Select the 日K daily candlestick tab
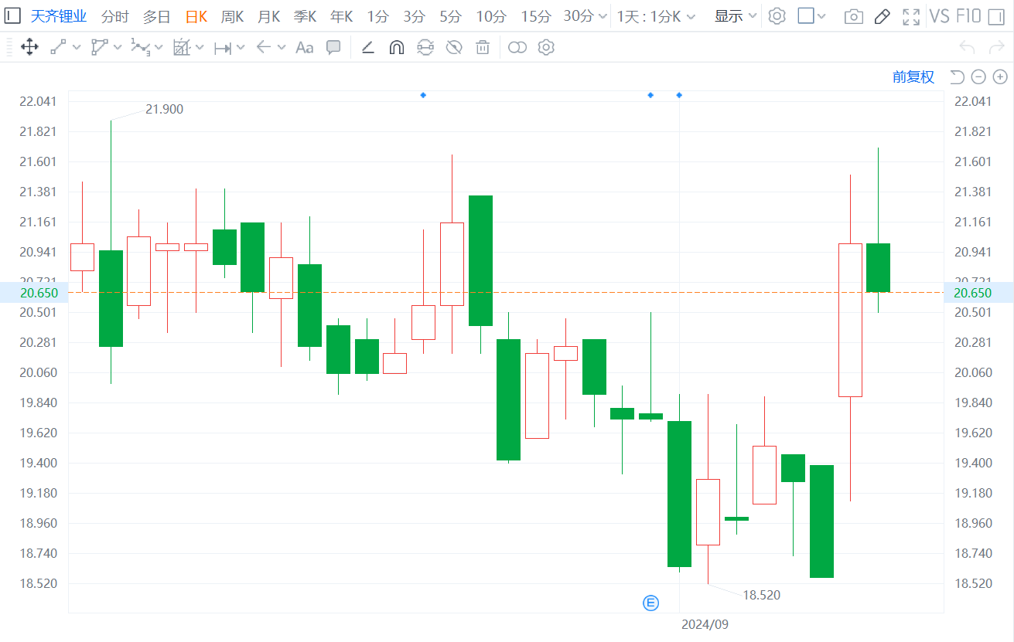 coord(196,16)
